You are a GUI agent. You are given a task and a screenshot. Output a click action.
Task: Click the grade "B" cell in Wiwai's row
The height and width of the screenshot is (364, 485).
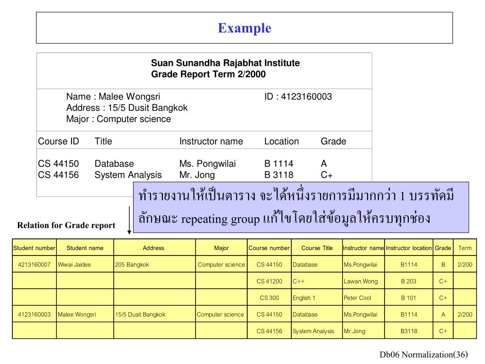[x=443, y=264]
